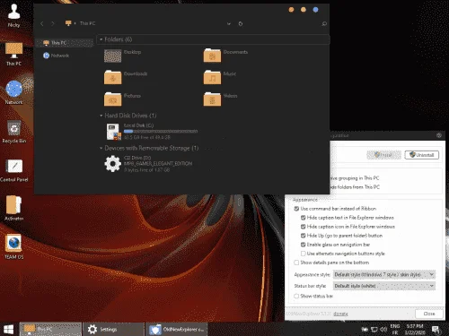Click the refresh icon in the address bar
The height and width of the screenshot is (336, 449).
click(241, 23)
